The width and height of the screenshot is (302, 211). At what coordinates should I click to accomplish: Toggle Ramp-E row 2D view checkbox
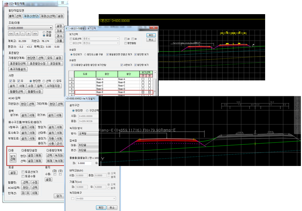tap(143, 92)
